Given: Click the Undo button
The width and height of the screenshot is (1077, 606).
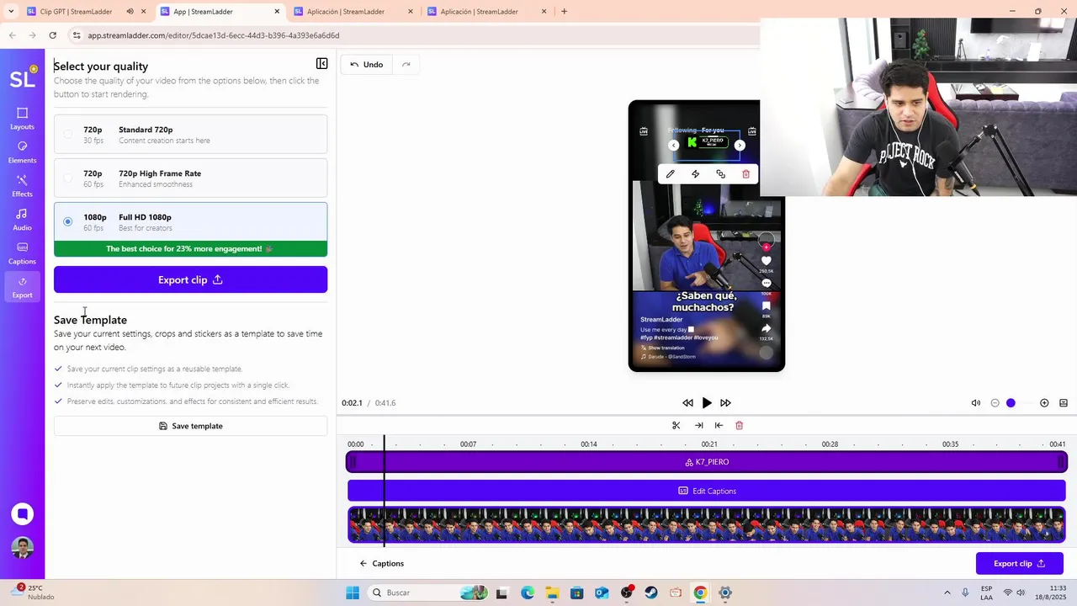Looking at the screenshot, I should point(366,65).
